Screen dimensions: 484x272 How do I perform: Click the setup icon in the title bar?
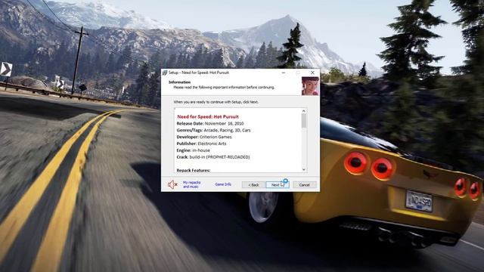(165, 73)
